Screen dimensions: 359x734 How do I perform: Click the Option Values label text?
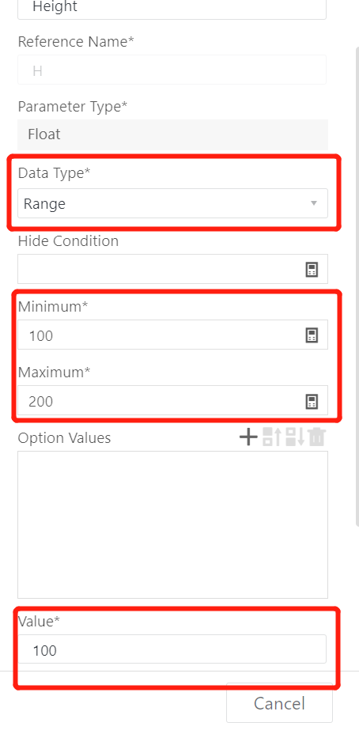(64, 437)
